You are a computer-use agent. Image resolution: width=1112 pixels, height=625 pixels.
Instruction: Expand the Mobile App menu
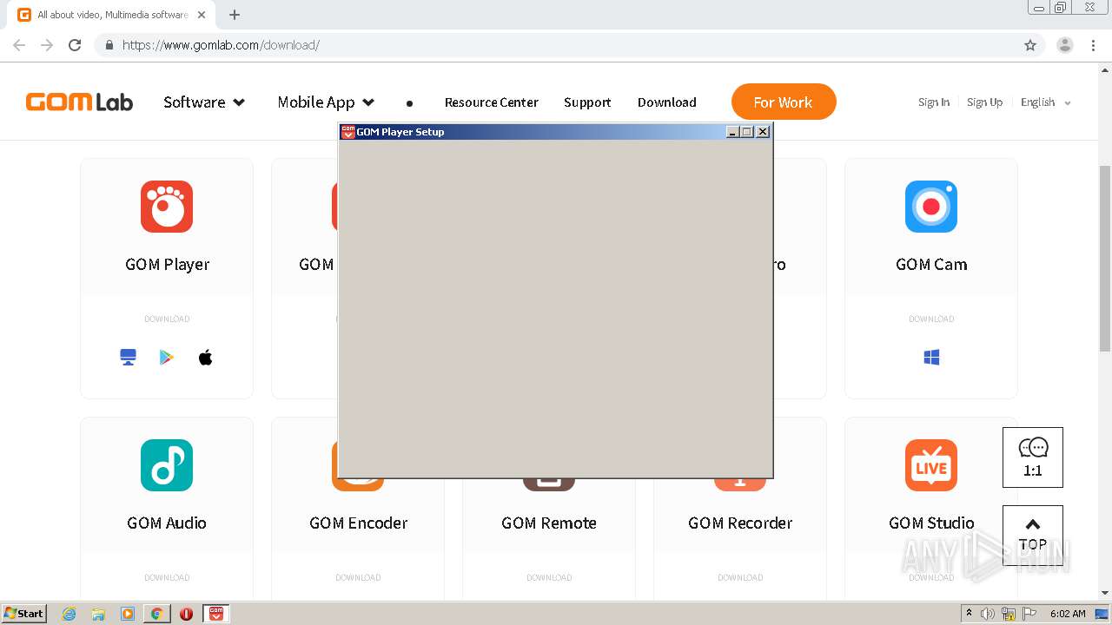pos(326,102)
